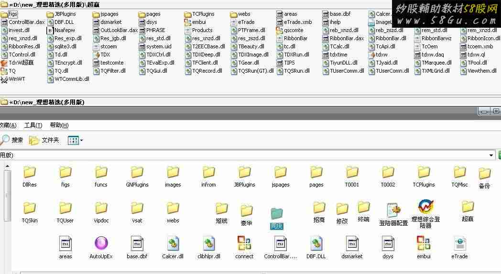This screenshot has height=274, width=501.
Task: Select the large DBF.DLL icon in lower window
Action: tap(316, 248)
